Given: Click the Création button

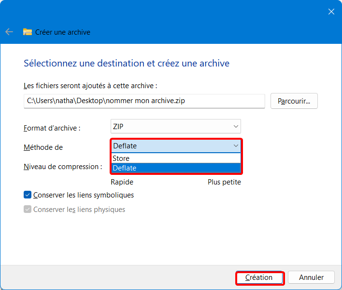Looking at the screenshot, I should click(x=259, y=277).
